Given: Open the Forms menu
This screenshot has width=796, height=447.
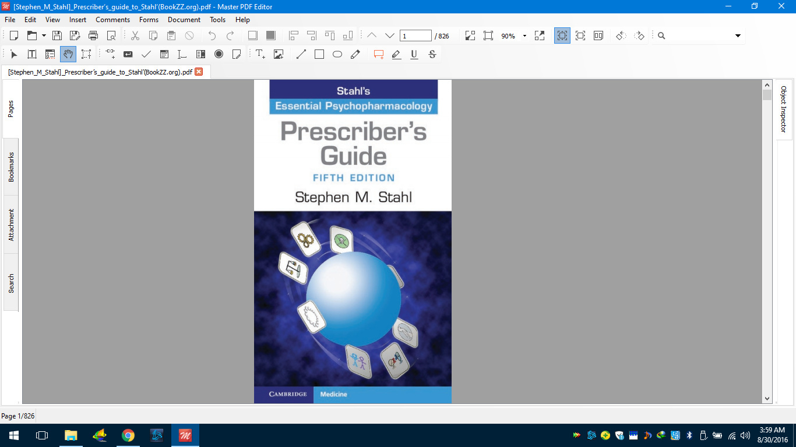Looking at the screenshot, I should [x=149, y=19].
